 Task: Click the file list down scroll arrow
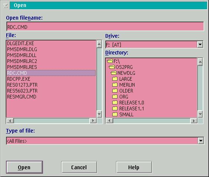[99, 114]
